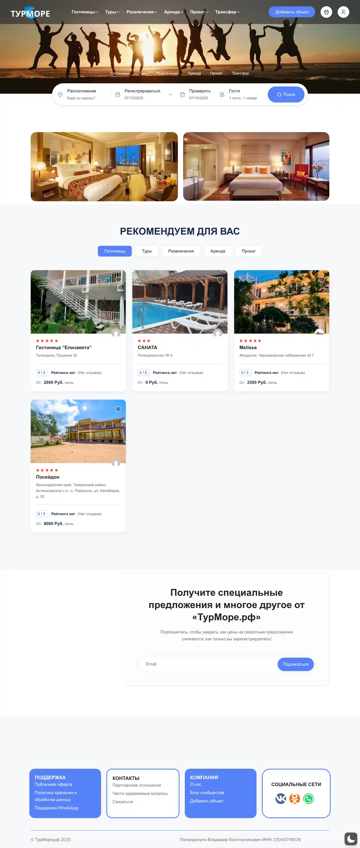The height and width of the screenshot is (848, 360).
Task: Expand the Гостиницы menu in header
Action: pyautogui.click(x=85, y=12)
